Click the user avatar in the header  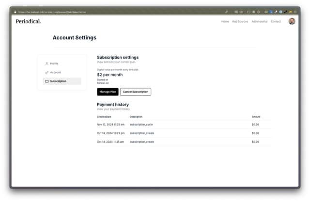[292, 21]
